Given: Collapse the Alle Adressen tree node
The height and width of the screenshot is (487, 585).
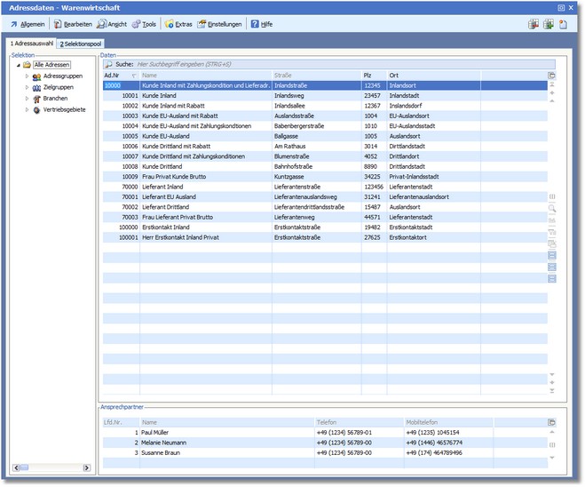Looking at the screenshot, I should (x=17, y=65).
